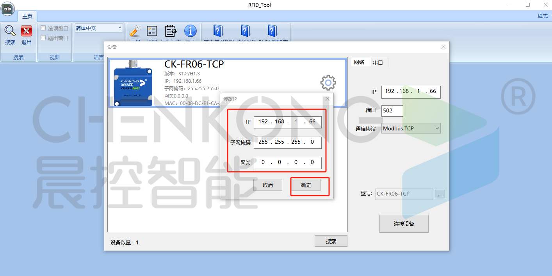Click the device's 子网掩码: 255.255.255.0 text
The width and height of the screenshot is (552, 276).
(192, 88)
